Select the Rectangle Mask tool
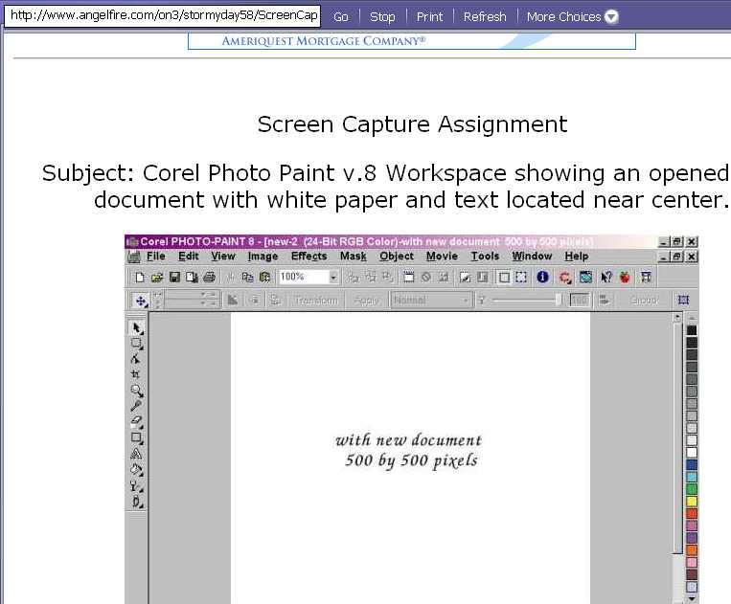731x604 pixels. click(137, 343)
